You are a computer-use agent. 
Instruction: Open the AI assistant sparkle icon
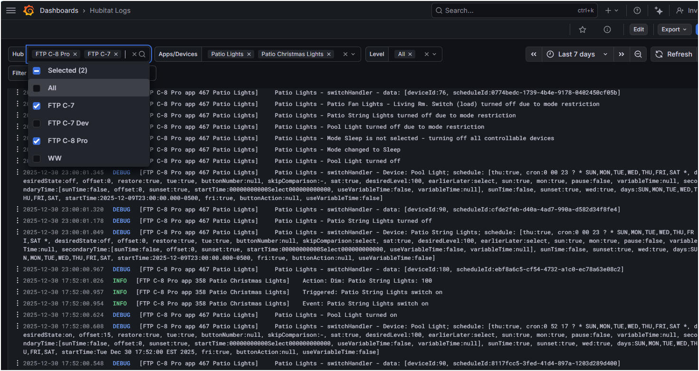659,10
